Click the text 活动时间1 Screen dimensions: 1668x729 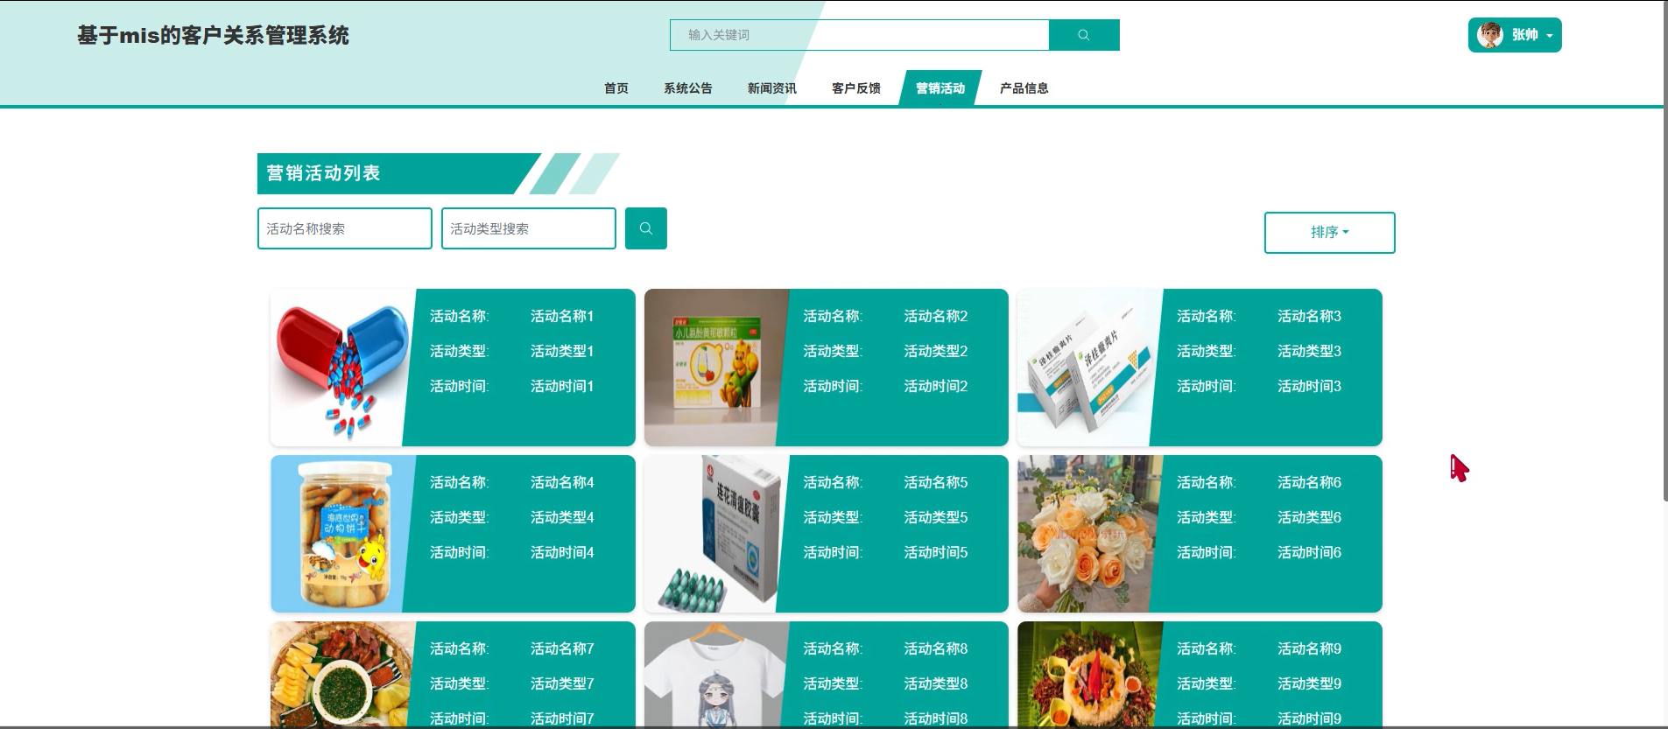562,386
